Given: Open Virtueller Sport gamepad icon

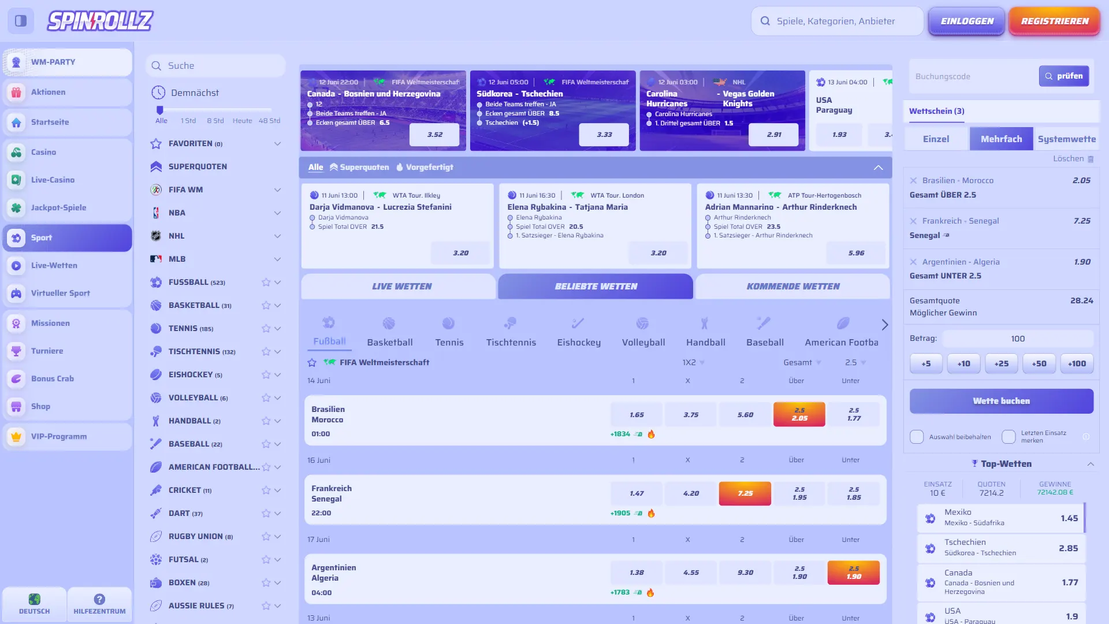Looking at the screenshot, I should click(16, 293).
